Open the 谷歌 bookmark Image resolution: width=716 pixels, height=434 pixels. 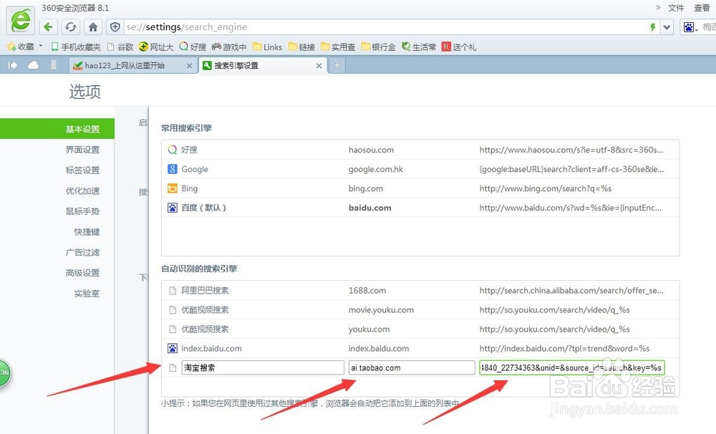point(120,47)
